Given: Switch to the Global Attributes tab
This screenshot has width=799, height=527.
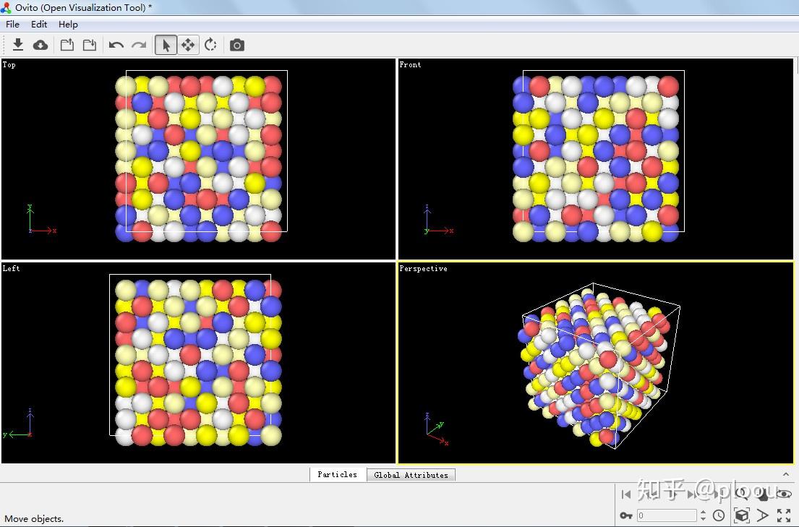Looking at the screenshot, I should coord(411,475).
